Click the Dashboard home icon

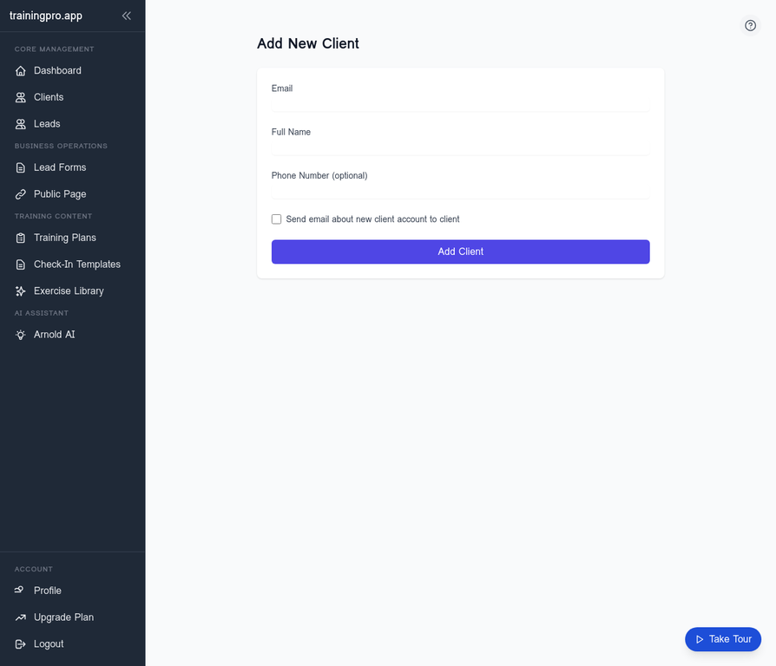point(21,71)
